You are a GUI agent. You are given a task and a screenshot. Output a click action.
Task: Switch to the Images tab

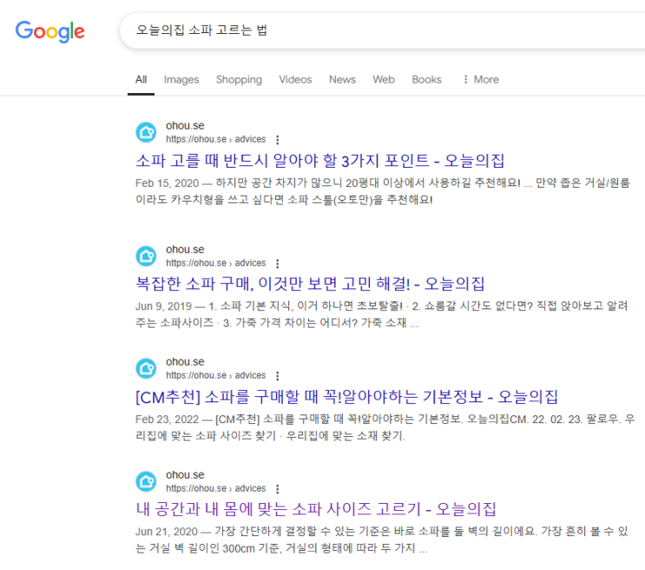tap(181, 79)
